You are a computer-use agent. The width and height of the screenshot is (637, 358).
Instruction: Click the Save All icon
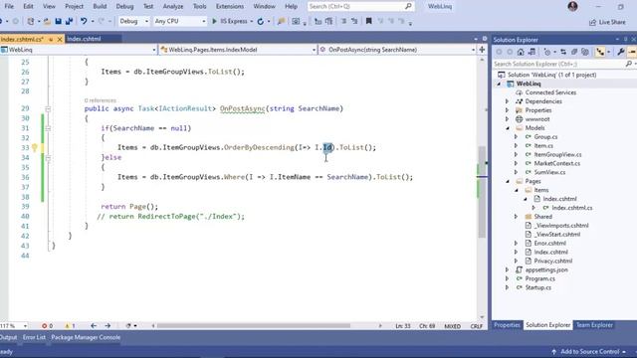point(69,21)
